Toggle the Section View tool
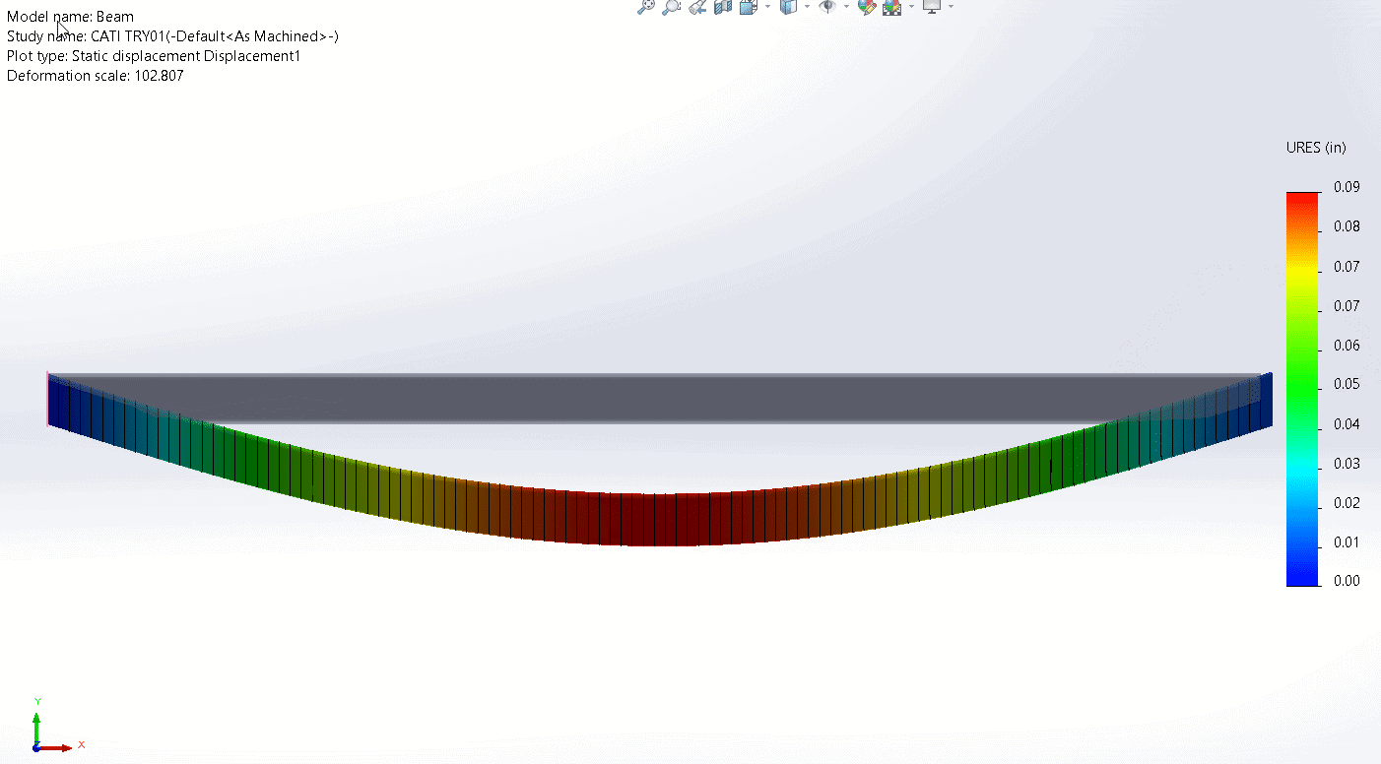The width and height of the screenshot is (1381, 764). coord(723,6)
